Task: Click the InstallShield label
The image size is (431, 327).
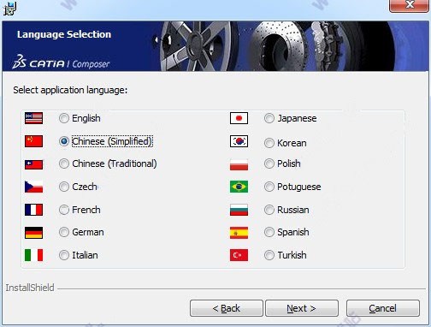Action: point(30,288)
